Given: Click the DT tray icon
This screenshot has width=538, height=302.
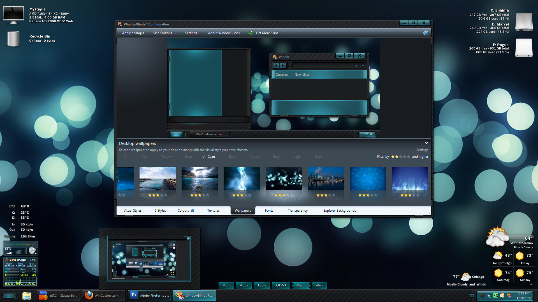Looking at the screenshot, I should pos(482,296).
